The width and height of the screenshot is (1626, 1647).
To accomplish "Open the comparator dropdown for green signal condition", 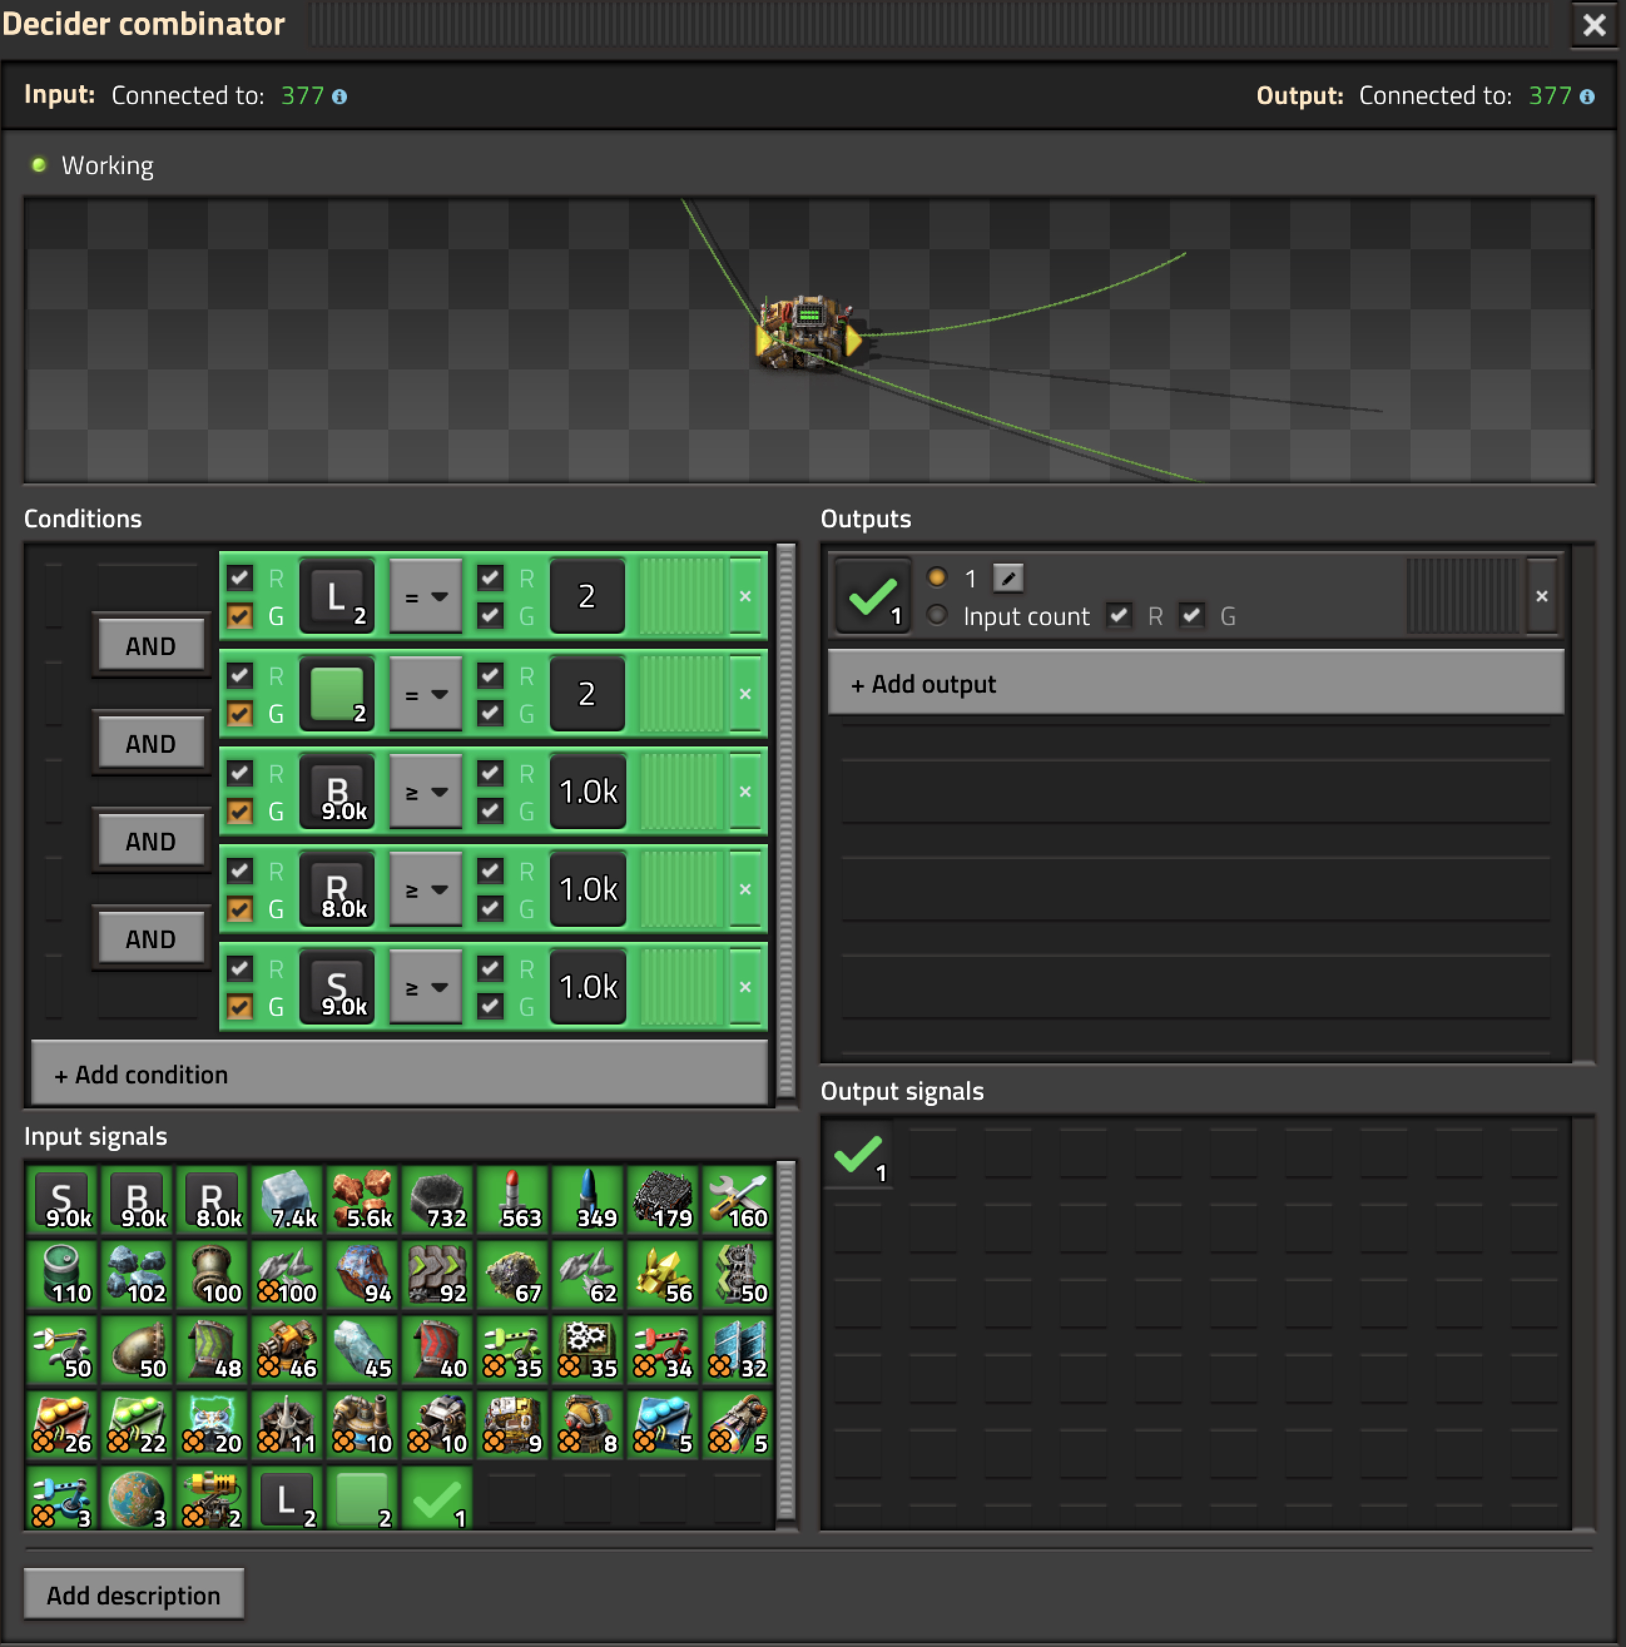I will coord(425,693).
